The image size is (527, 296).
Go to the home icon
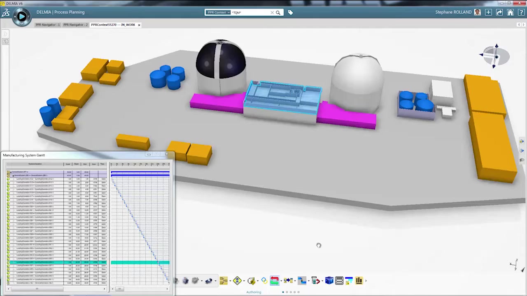click(511, 12)
